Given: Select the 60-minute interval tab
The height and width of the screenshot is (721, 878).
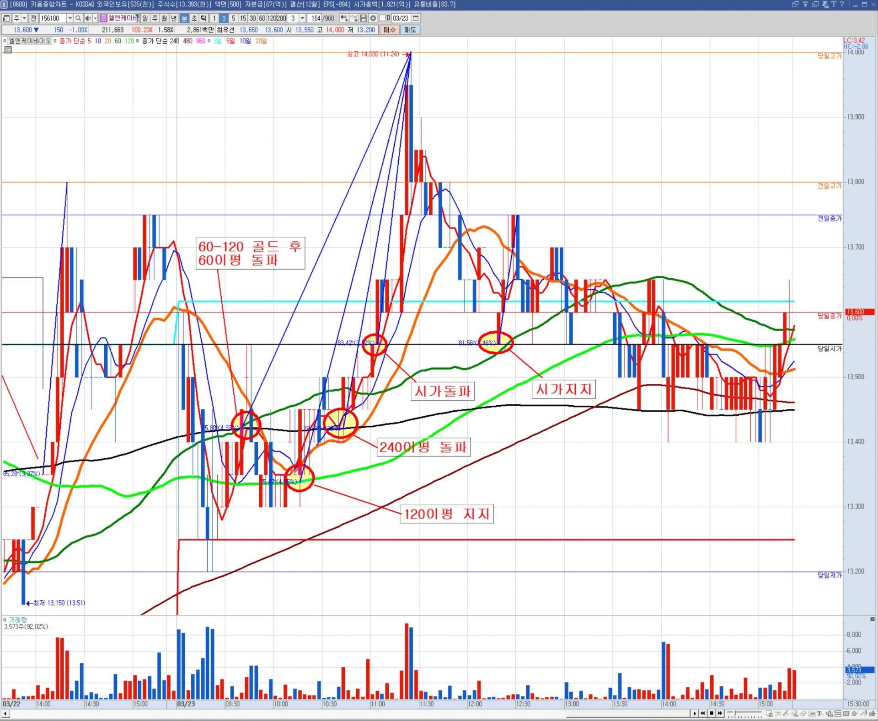Looking at the screenshot, I should pos(262,18).
